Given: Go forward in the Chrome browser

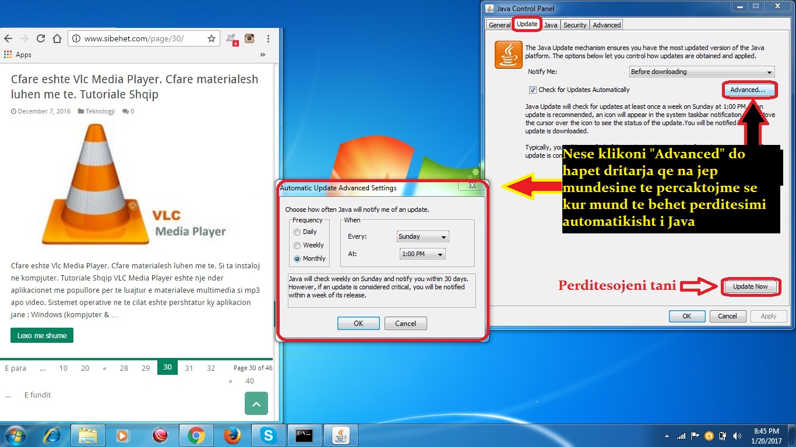Looking at the screenshot, I should click(x=24, y=38).
